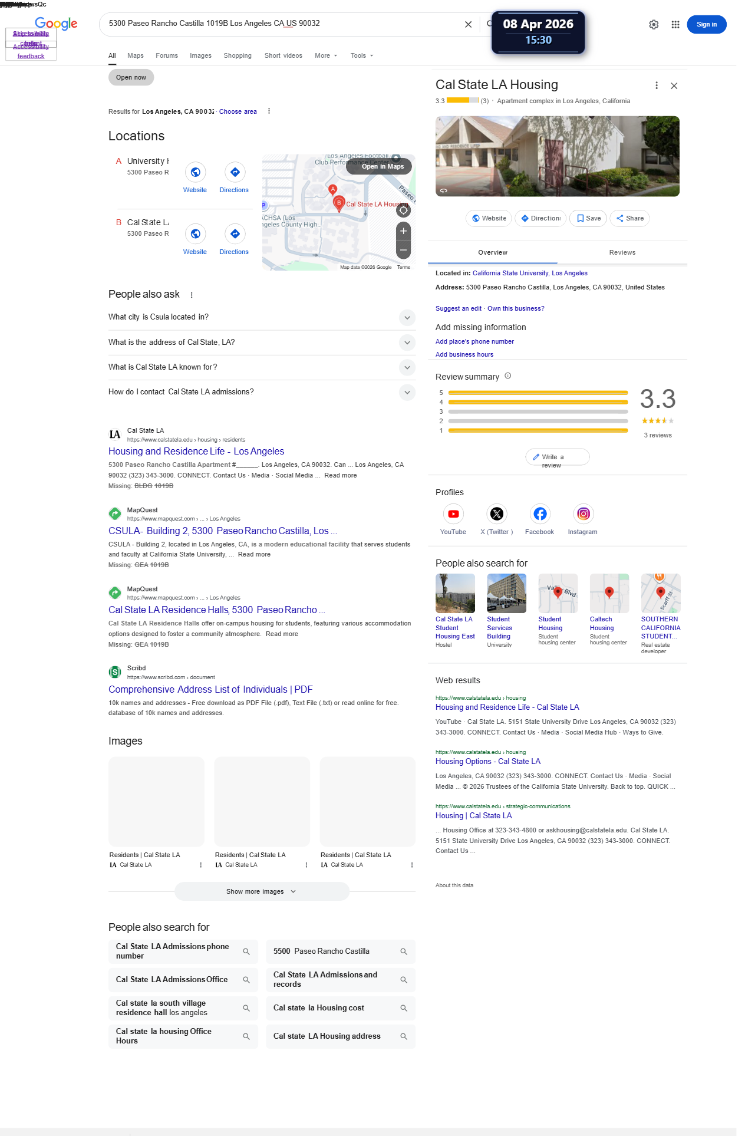Viewport: 745px width, 1136px height.
Task: Get Directions for University location A
Action: [235, 172]
